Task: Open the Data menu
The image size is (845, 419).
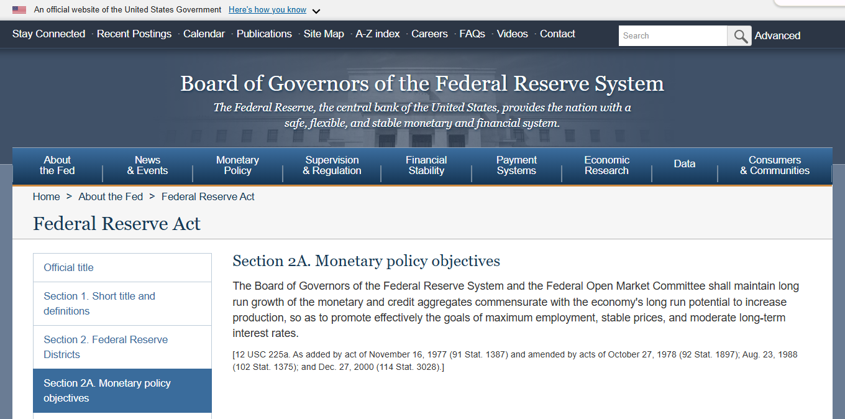Action: tap(684, 164)
